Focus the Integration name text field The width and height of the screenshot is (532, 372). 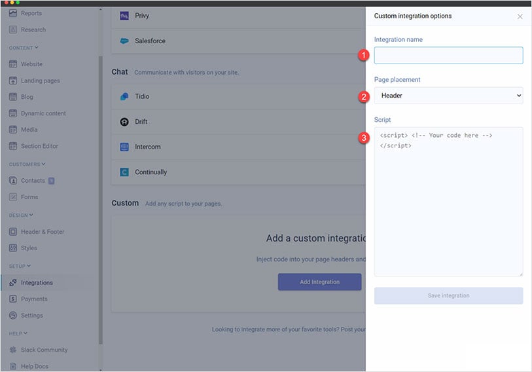[x=448, y=56]
